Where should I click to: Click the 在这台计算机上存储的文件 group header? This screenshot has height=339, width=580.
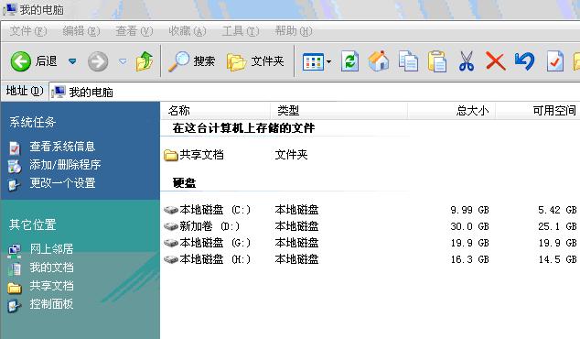tap(243, 128)
